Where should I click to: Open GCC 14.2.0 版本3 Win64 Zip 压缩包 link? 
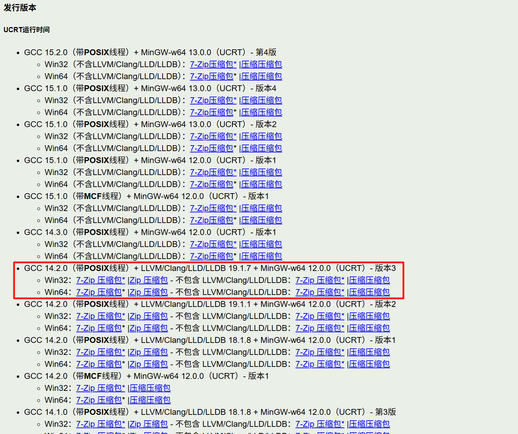pyautogui.click(x=149, y=292)
